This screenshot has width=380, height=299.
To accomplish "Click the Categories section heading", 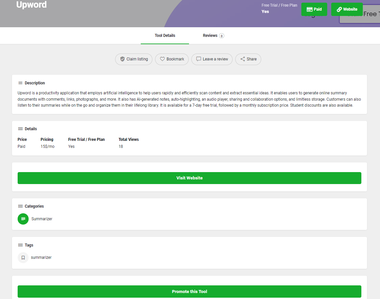I will tap(34, 206).
